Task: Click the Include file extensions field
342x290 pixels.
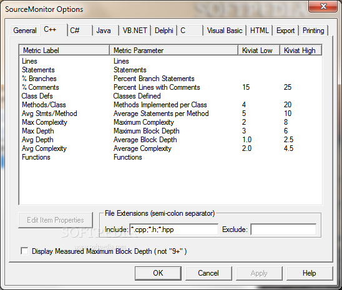Action: tap(174, 230)
